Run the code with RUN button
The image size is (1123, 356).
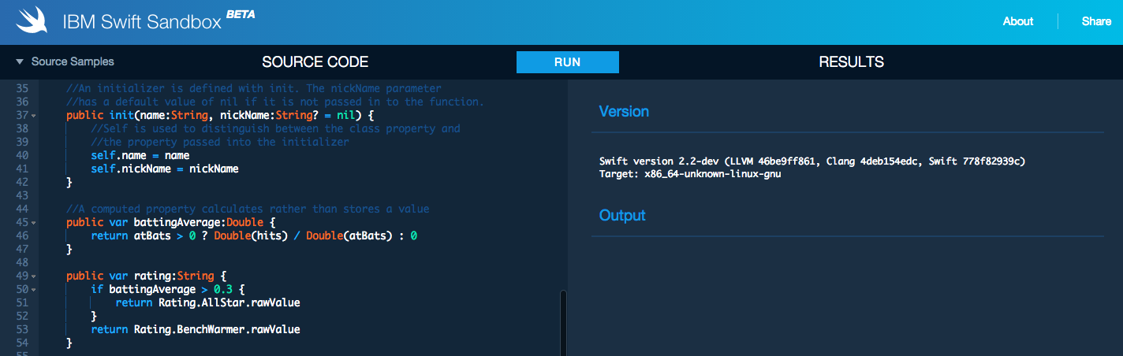(568, 62)
